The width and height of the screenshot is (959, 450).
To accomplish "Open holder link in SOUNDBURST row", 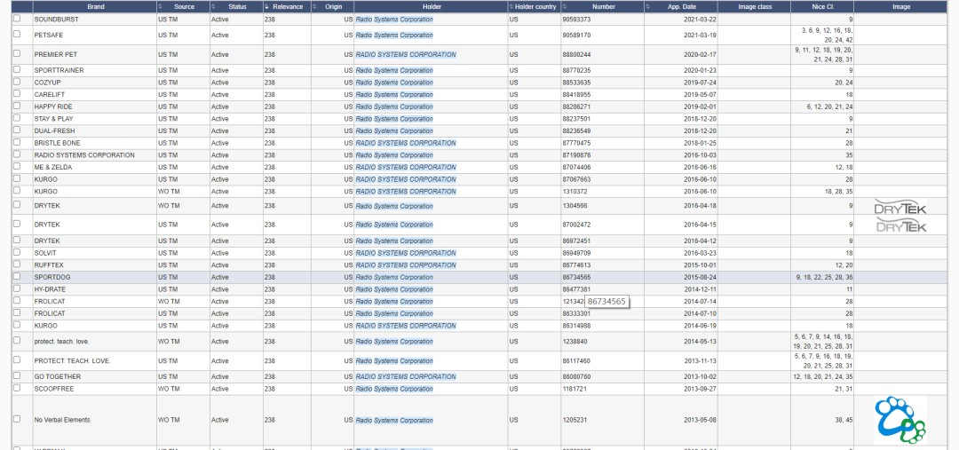I will [394, 20].
